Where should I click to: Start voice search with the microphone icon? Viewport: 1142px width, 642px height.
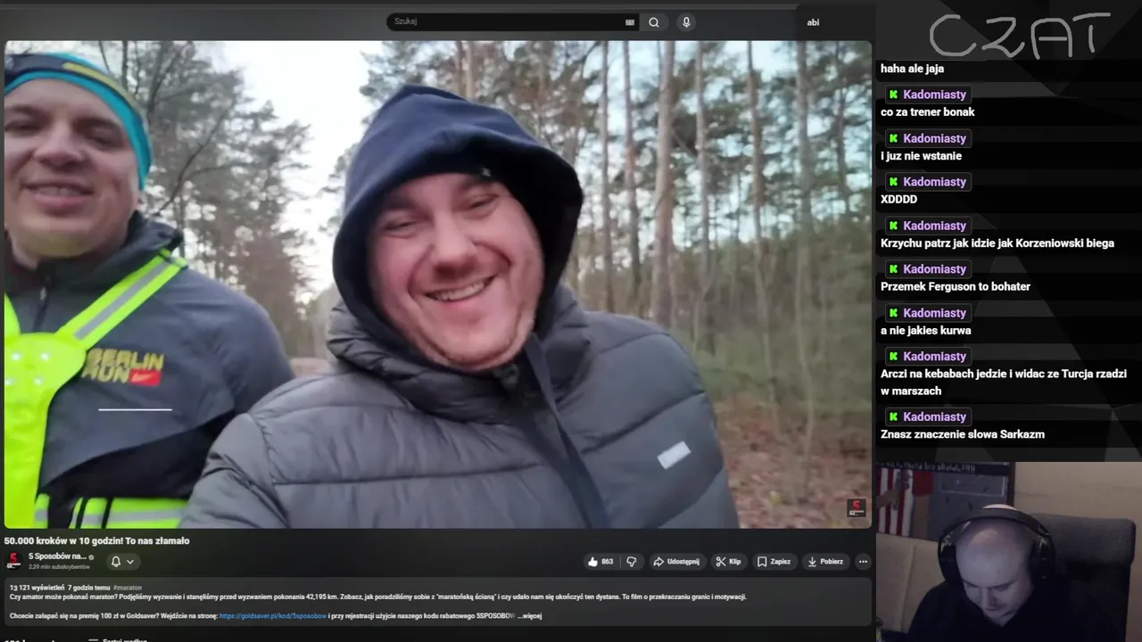(x=686, y=22)
